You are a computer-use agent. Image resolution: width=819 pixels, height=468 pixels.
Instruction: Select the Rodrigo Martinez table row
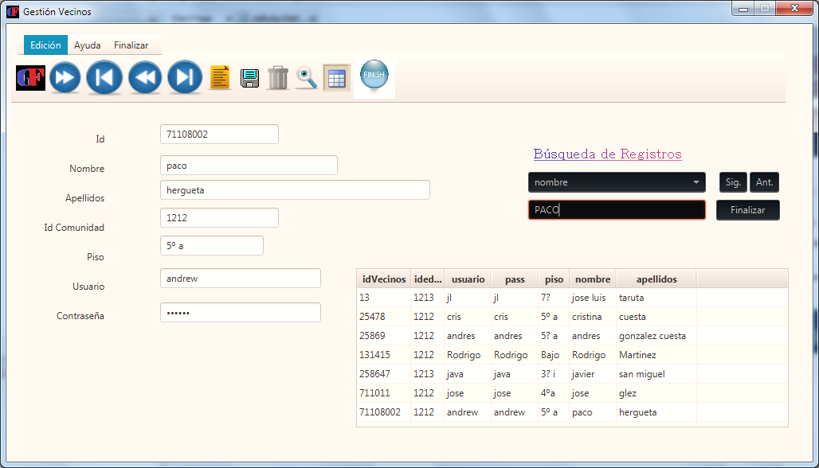pyautogui.click(x=526, y=355)
